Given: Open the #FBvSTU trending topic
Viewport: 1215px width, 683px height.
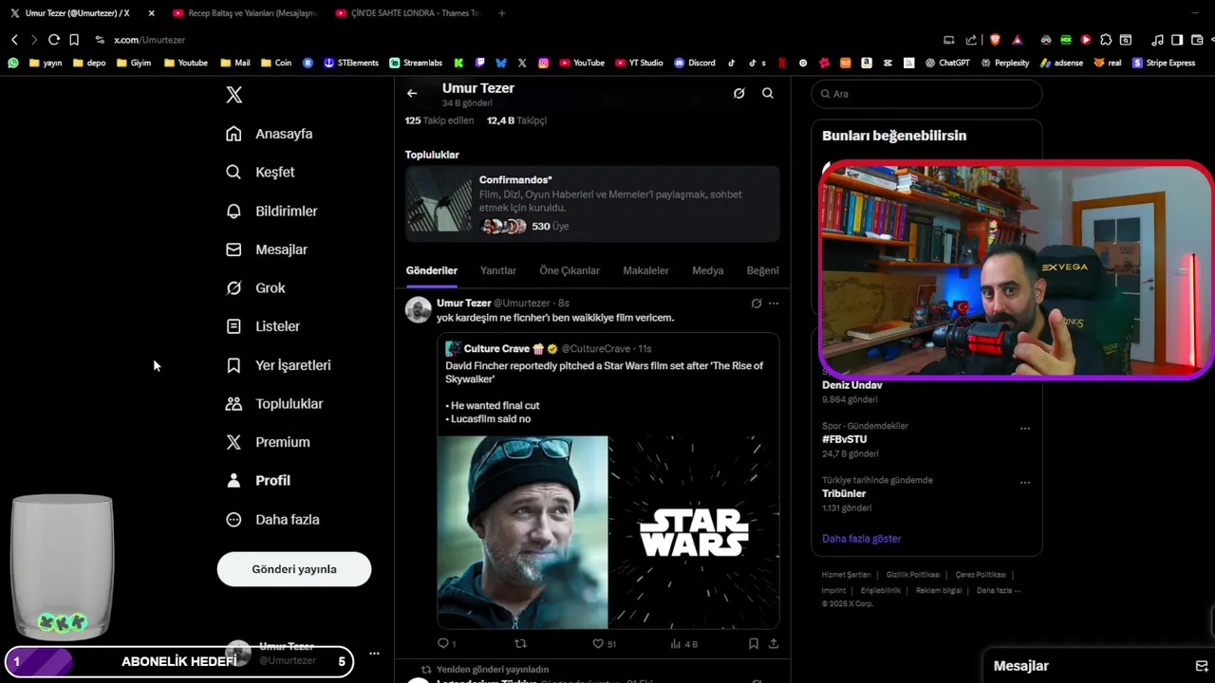Looking at the screenshot, I should [844, 439].
